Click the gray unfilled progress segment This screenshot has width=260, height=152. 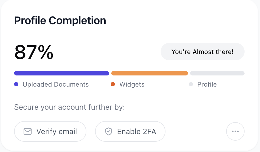[x=217, y=73]
